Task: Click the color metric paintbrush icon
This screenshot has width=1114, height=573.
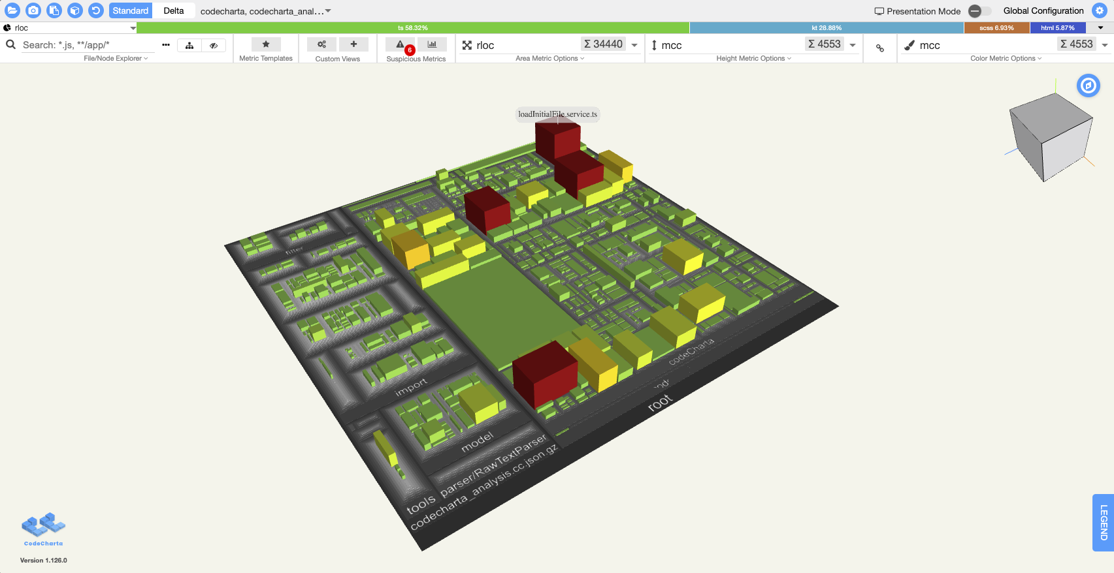Action: coord(909,45)
